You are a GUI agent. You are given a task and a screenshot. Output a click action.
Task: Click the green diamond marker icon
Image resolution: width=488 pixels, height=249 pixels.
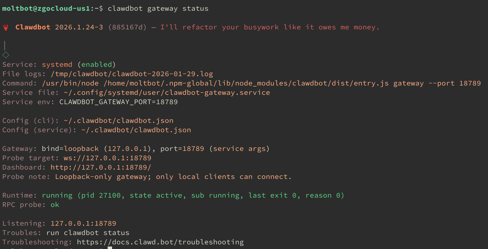click(x=6, y=55)
